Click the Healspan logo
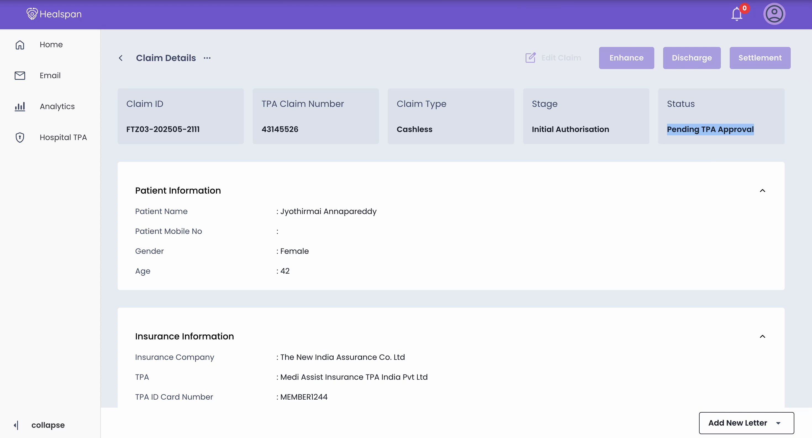This screenshot has width=812, height=438. (54, 14)
